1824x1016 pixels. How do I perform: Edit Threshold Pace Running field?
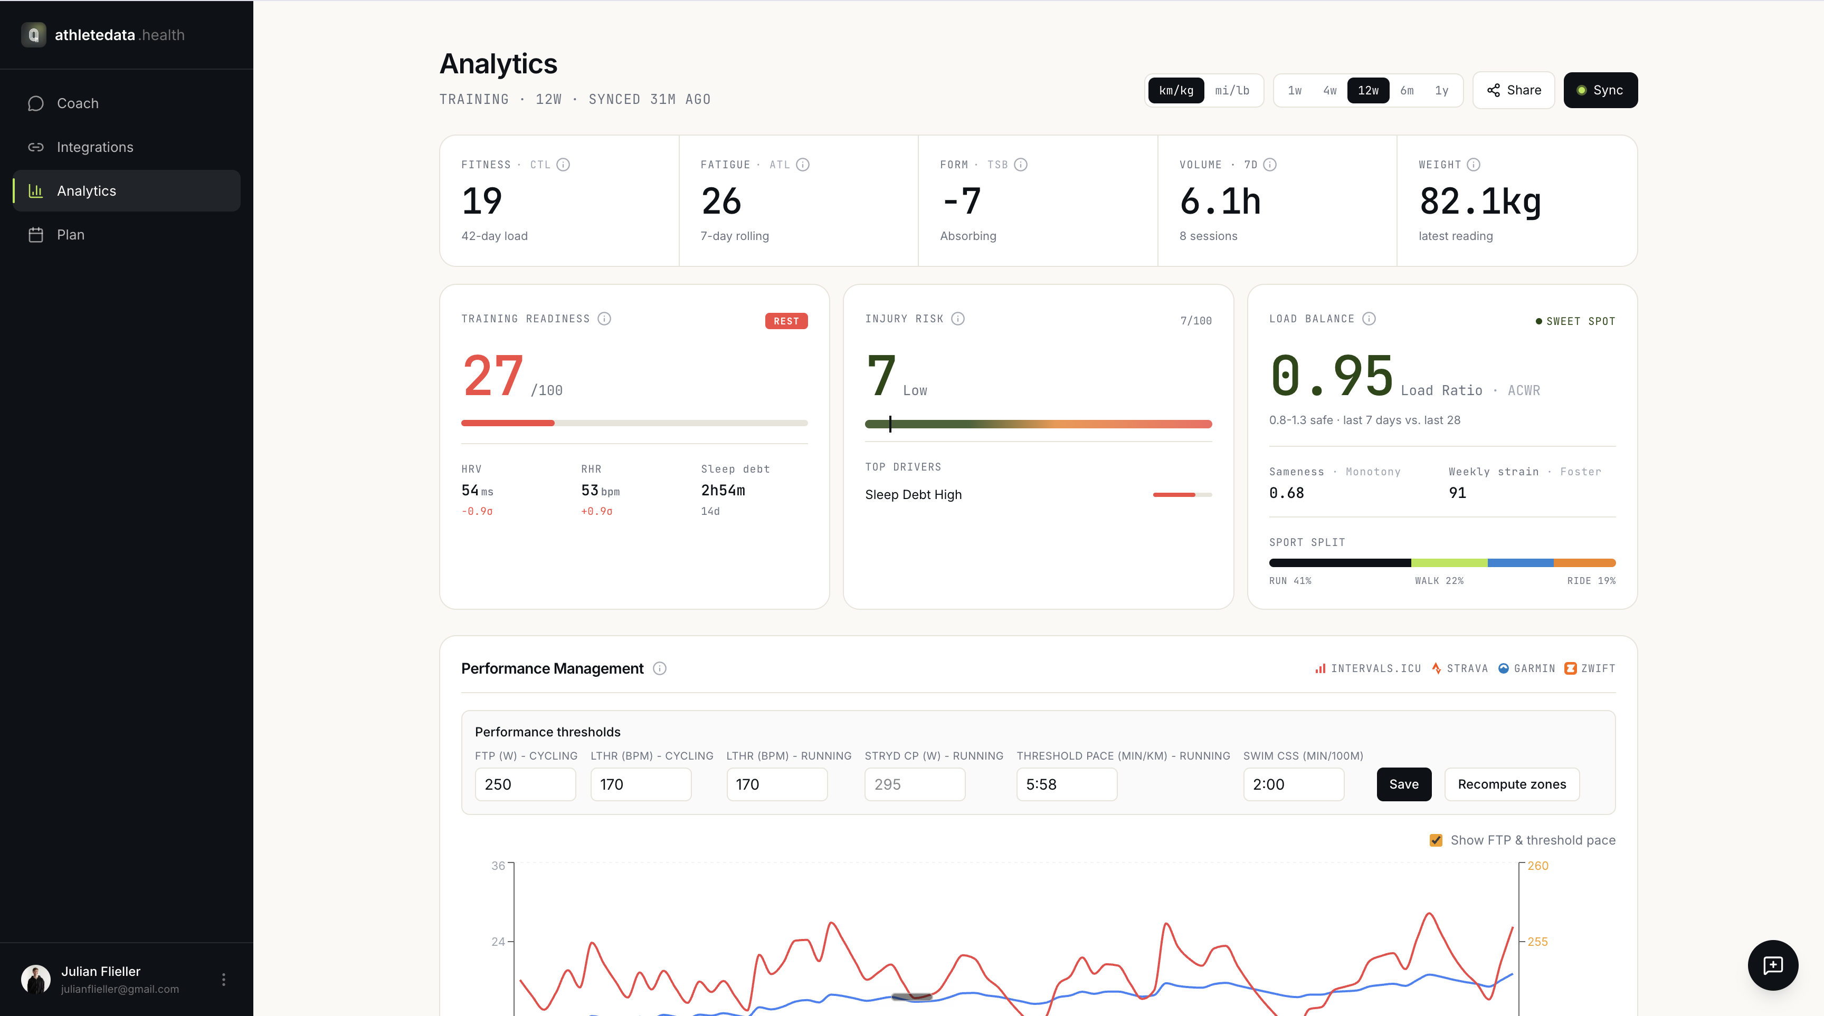(1066, 784)
